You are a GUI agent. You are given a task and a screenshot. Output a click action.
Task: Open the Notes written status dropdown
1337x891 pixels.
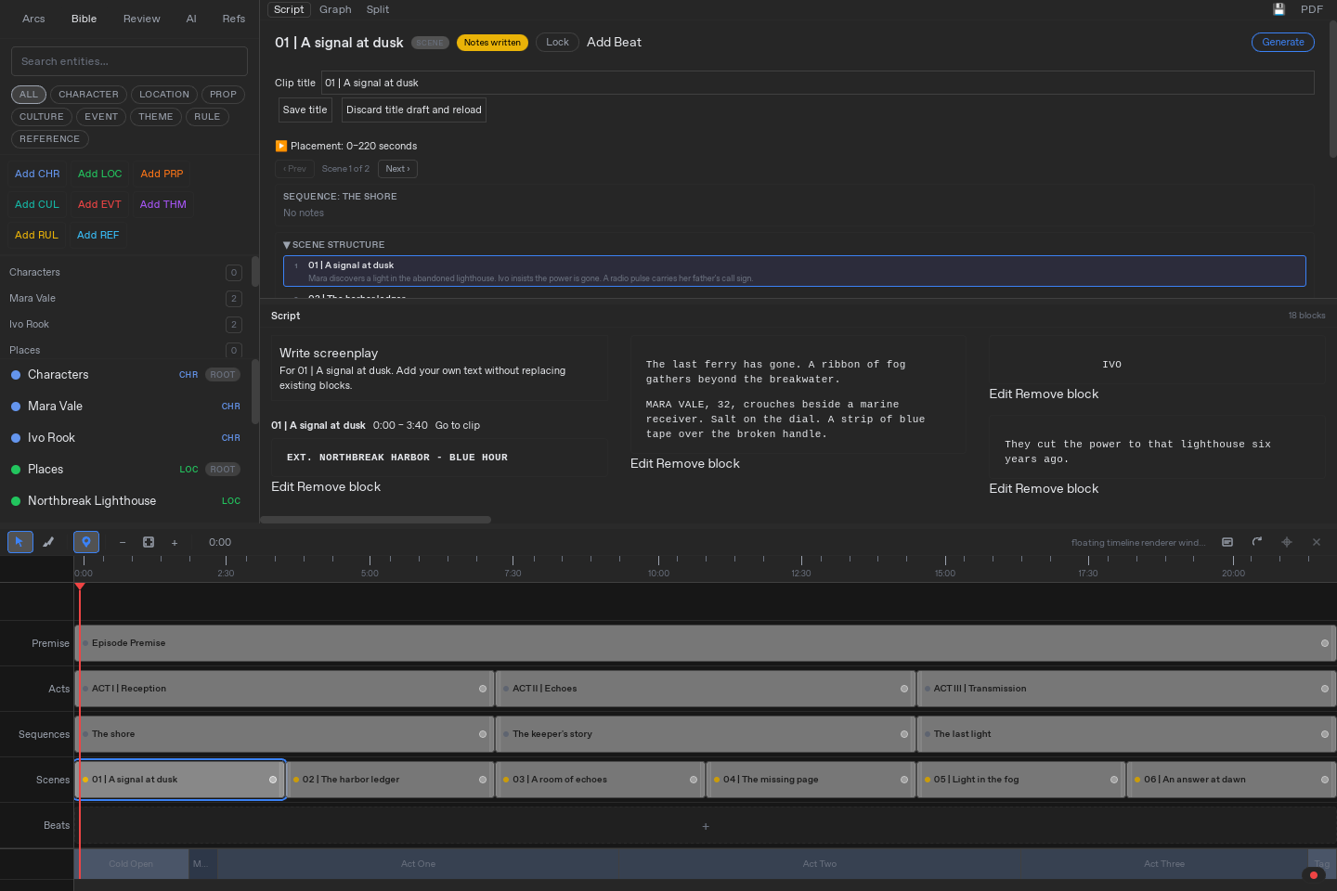(x=492, y=43)
